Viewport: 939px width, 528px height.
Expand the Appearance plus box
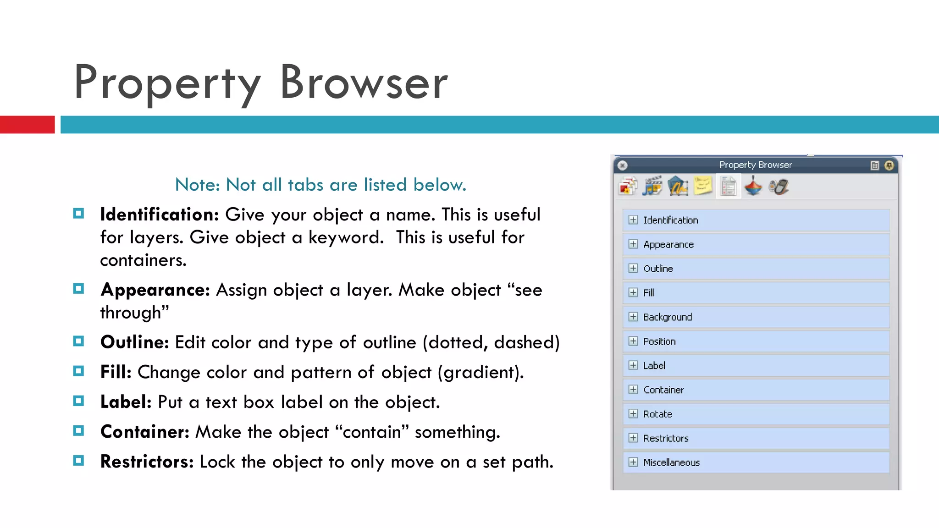point(633,244)
